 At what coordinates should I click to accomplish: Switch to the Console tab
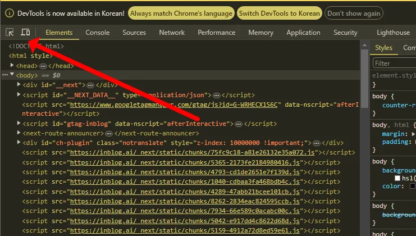[x=98, y=33]
